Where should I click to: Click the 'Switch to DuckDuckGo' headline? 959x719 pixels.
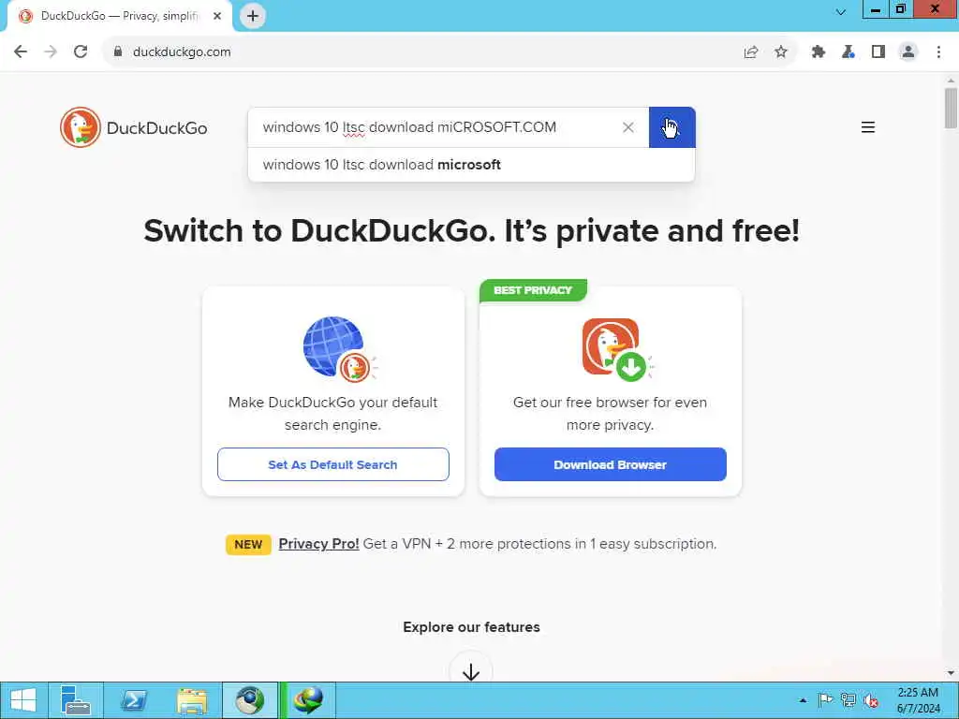coord(471,230)
